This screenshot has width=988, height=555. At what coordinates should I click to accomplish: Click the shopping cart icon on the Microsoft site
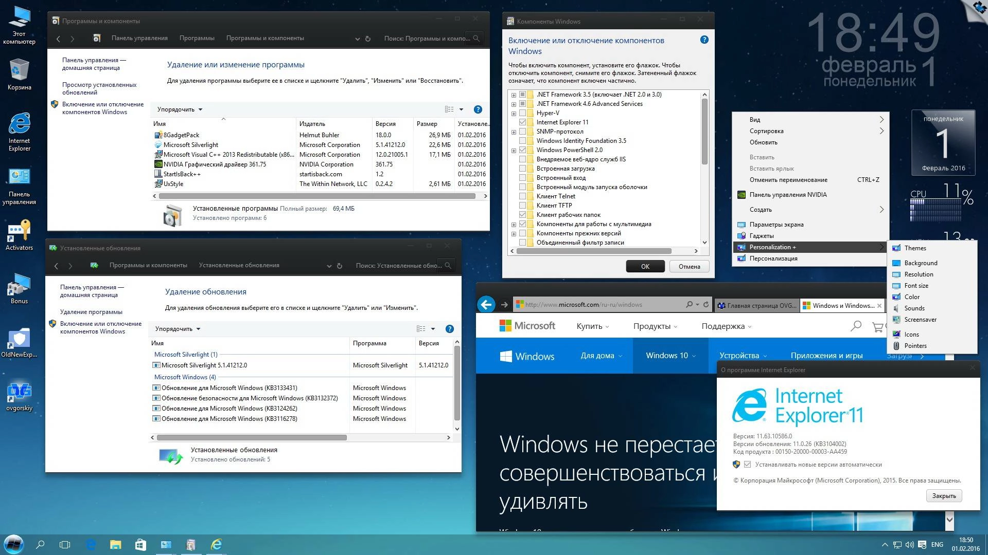[x=877, y=326]
